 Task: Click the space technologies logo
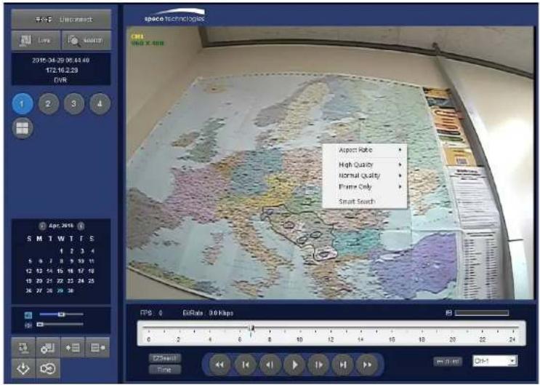tap(175, 16)
